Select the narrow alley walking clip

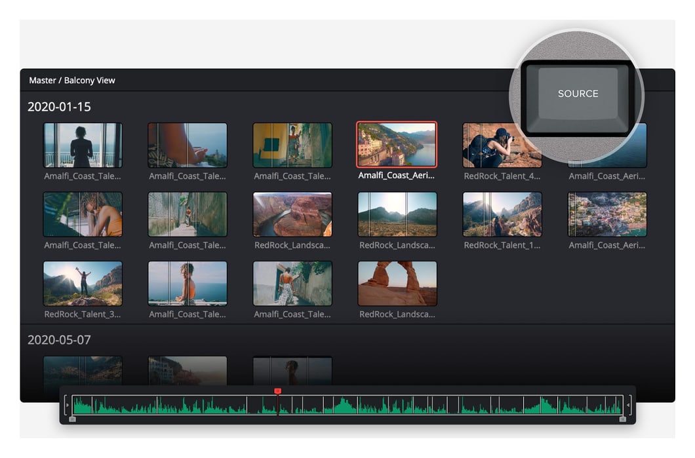pyautogui.click(x=188, y=214)
